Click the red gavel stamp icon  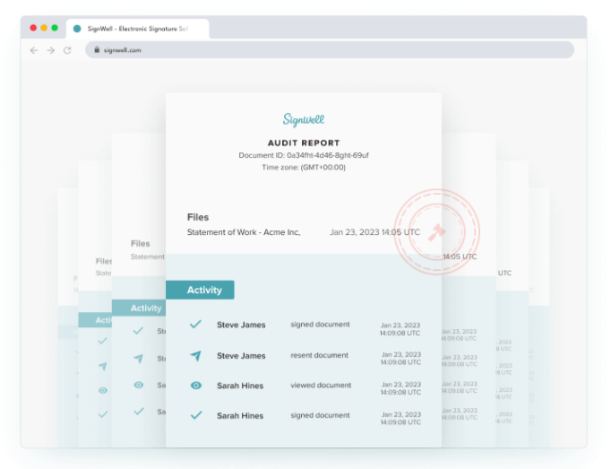pos(437,232)
